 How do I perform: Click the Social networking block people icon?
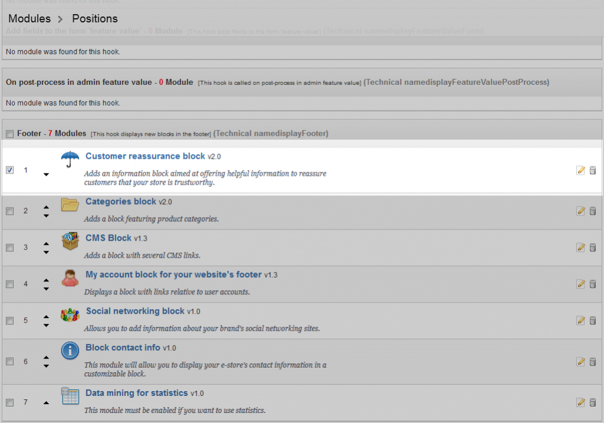tap(70, 314)
